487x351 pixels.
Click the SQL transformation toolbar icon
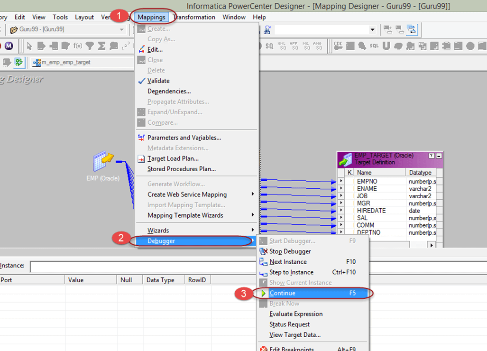374,46
